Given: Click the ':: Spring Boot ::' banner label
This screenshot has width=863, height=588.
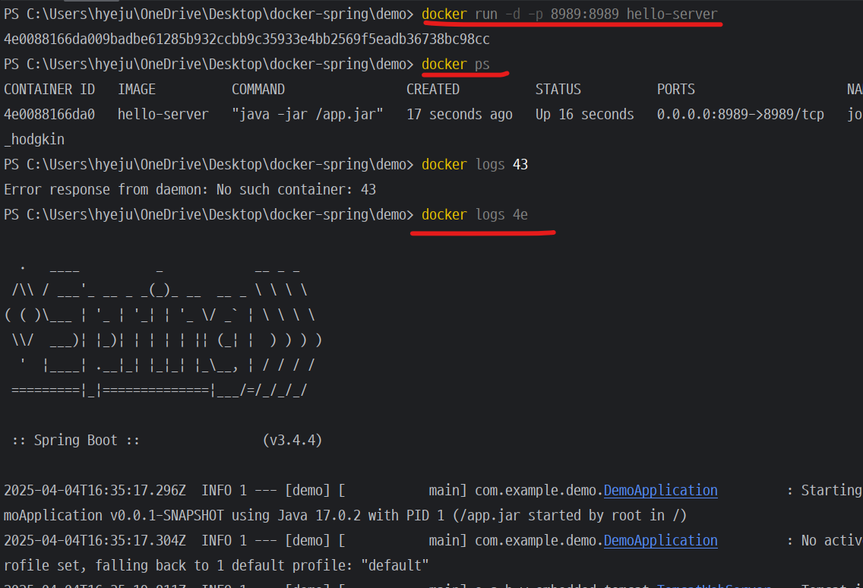Looking at the screenshot, I should pyautogui.click(x=76, y=440).
